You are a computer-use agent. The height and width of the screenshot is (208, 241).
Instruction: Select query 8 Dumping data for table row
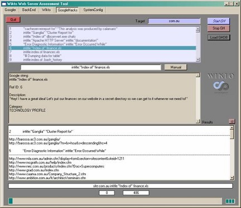pyautogui.click(x=102, y=56)
